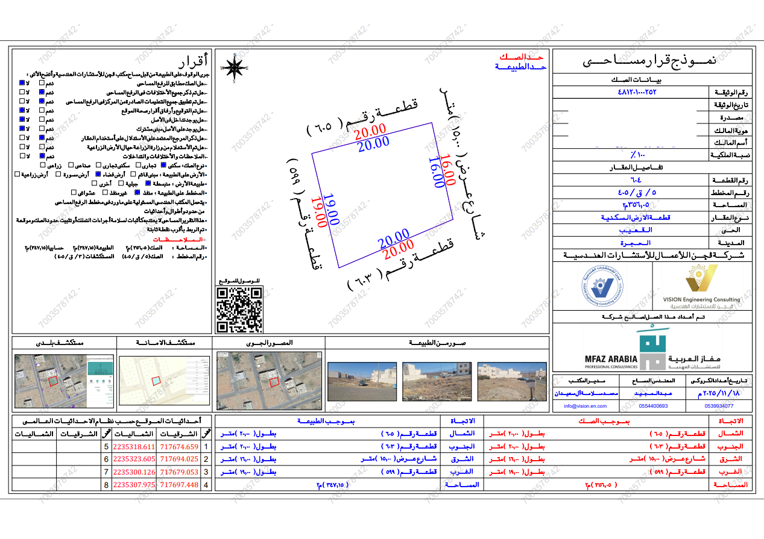
Task: Check the تجاري deed type checkbox
Action: (138, 165)
